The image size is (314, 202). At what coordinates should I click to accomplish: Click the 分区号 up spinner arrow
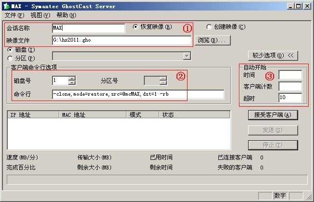tap(163, 78)
